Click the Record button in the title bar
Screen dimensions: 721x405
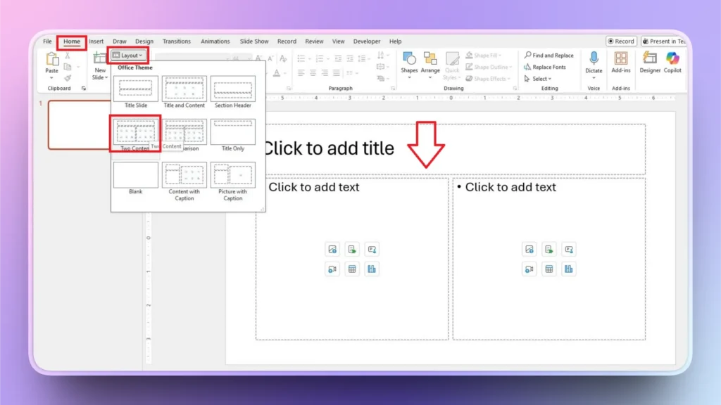(620, 41)
